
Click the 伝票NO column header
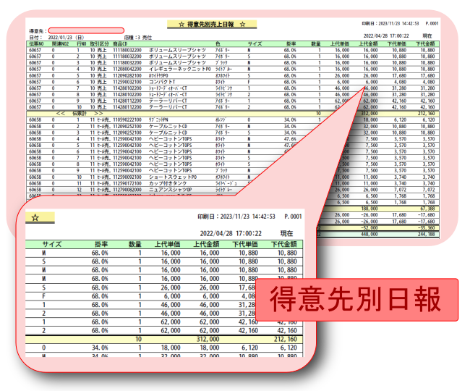pos(36,44)
